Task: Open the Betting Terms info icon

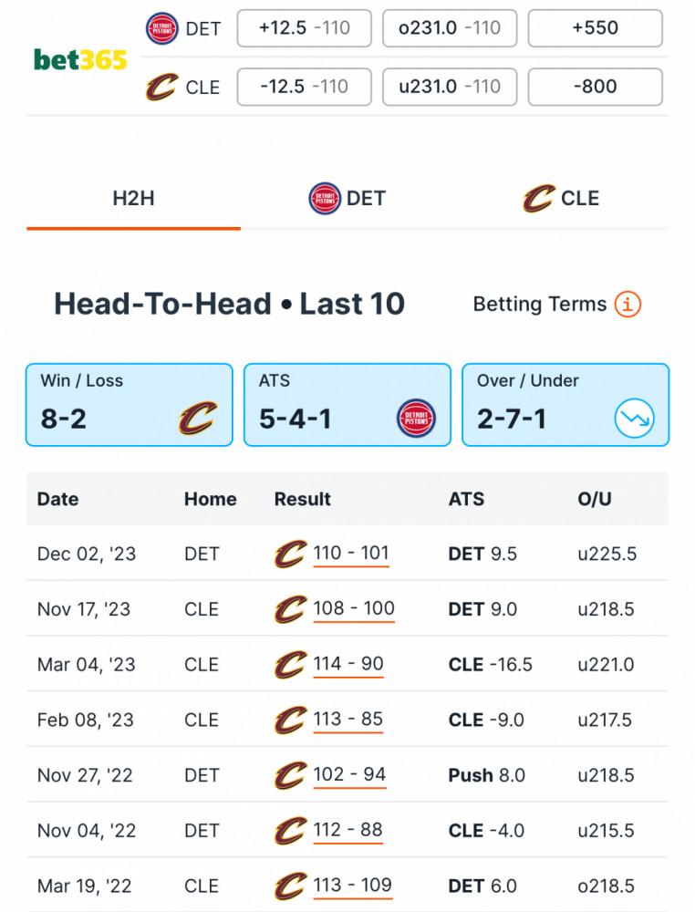Action: click(x=628, y=305)
